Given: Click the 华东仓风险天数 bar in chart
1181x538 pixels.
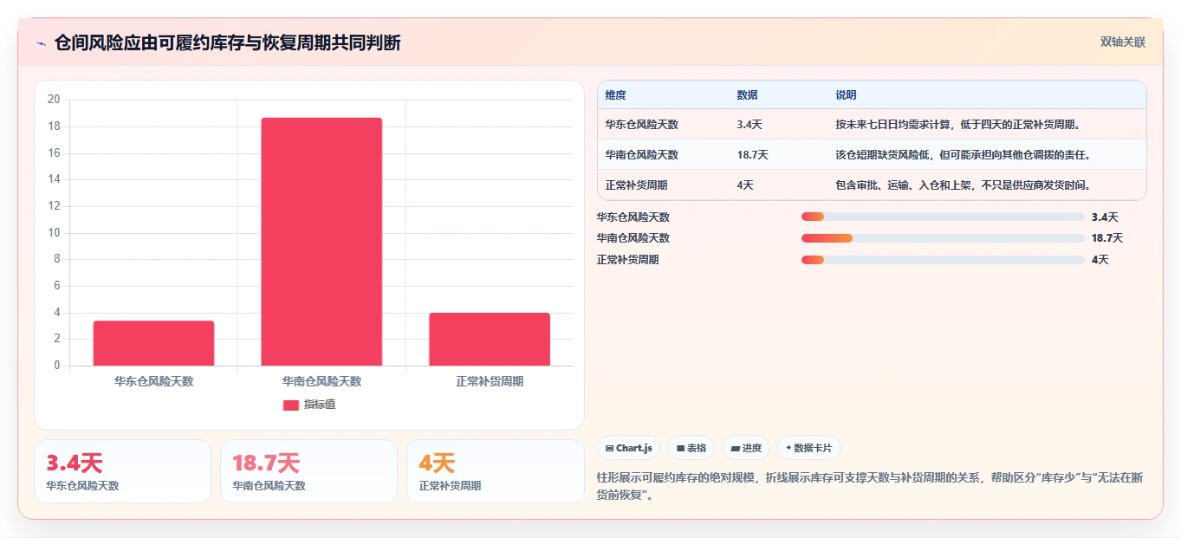Looking at the screenshot, I should (153, 343).
